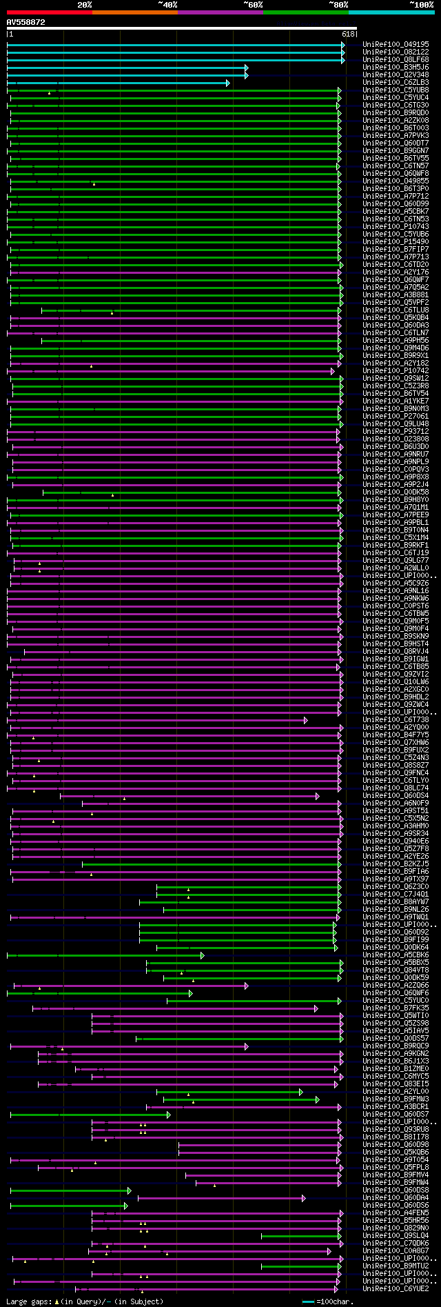Click the label UniRef100_C6T738
Image resolution: width=441 pixels, height=1307 pixels.
396,719
